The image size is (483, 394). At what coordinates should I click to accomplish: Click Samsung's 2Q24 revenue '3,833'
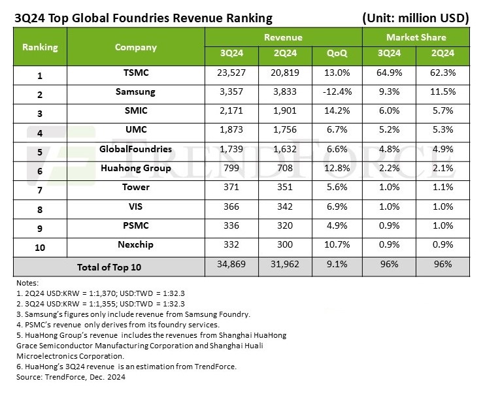(285, 91)
